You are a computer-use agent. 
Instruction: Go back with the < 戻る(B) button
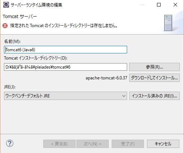coord(59,144)
